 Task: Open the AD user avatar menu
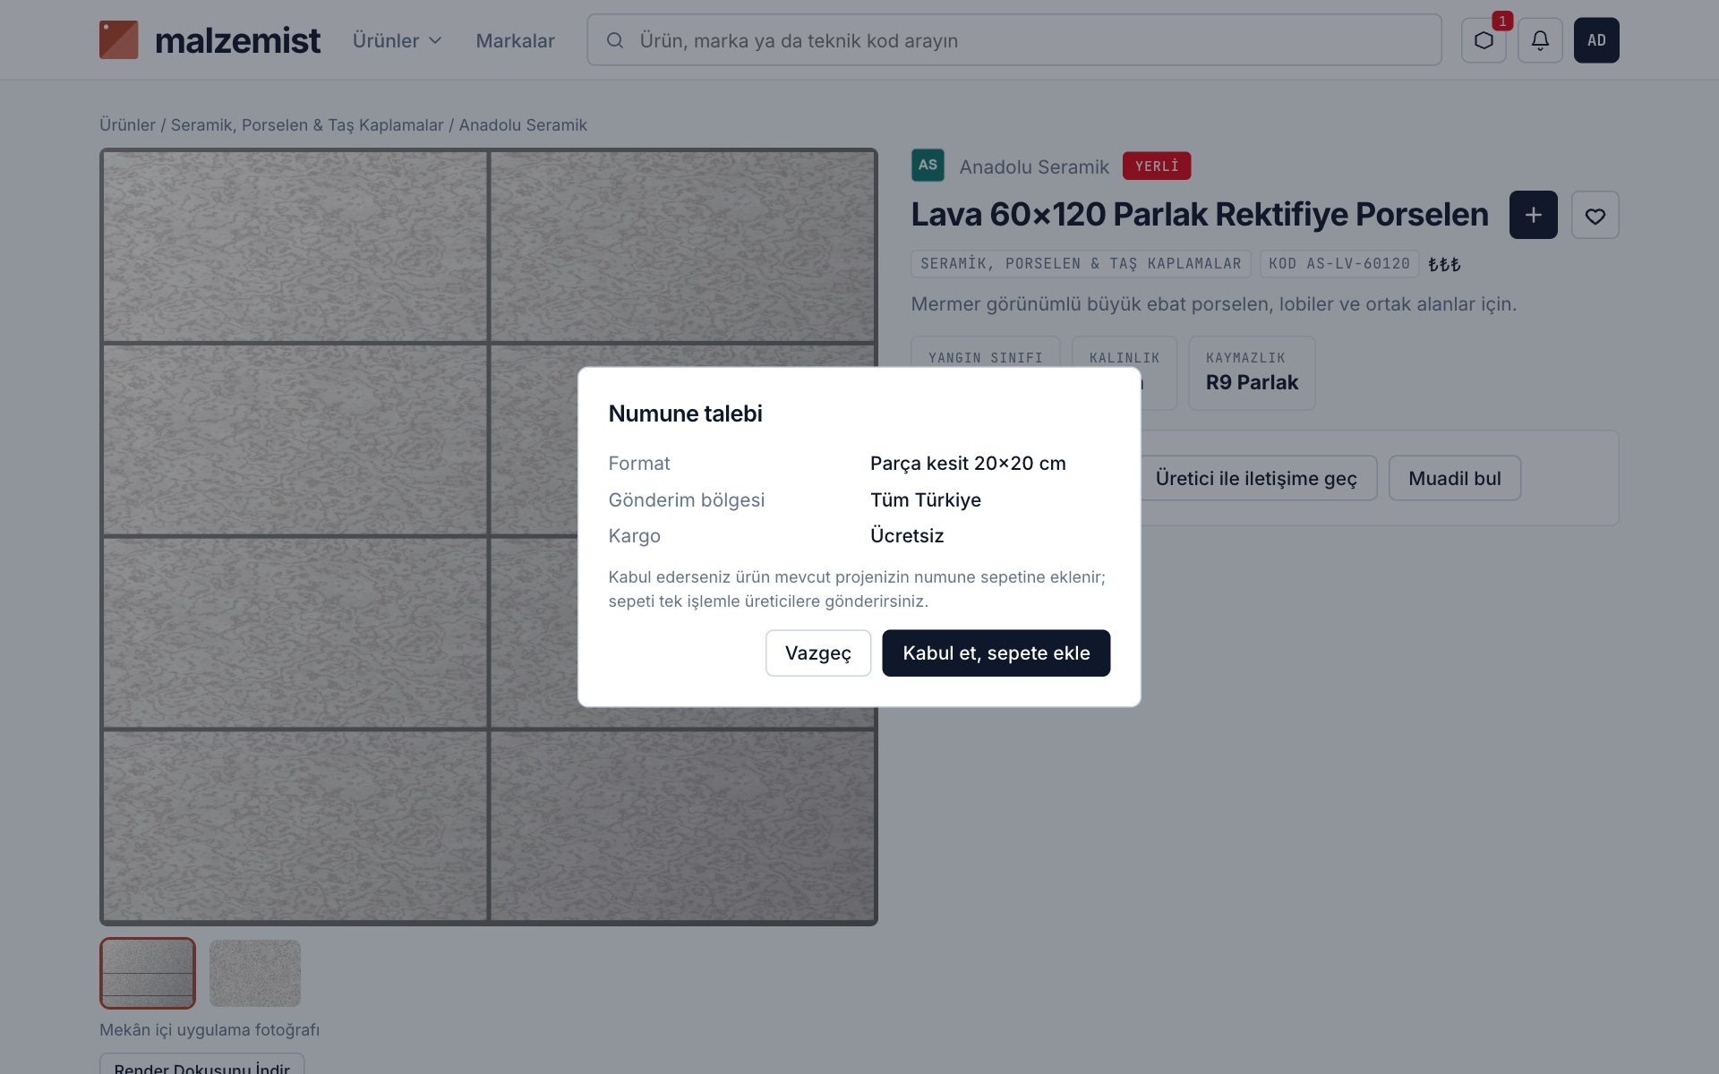pyautogui.click(x=1596, y=40)
